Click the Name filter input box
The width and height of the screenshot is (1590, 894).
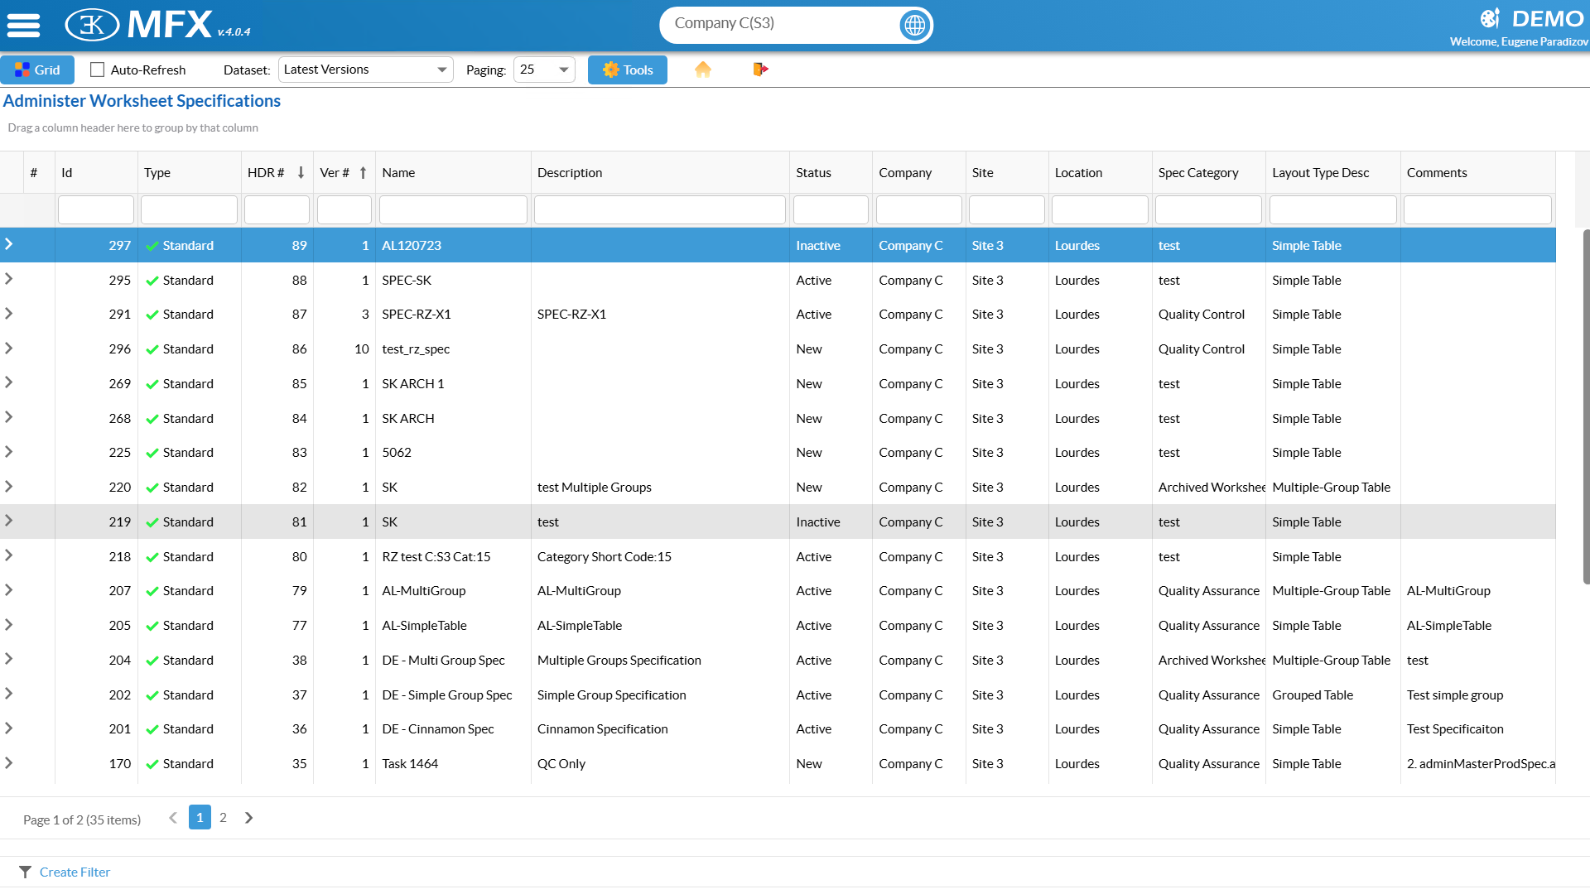[x=453, y=210]
